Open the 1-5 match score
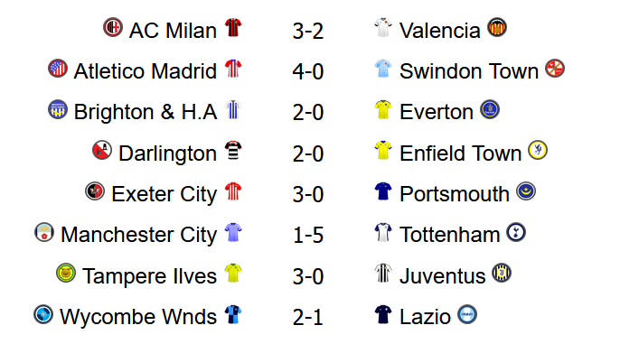 [308, 235]
